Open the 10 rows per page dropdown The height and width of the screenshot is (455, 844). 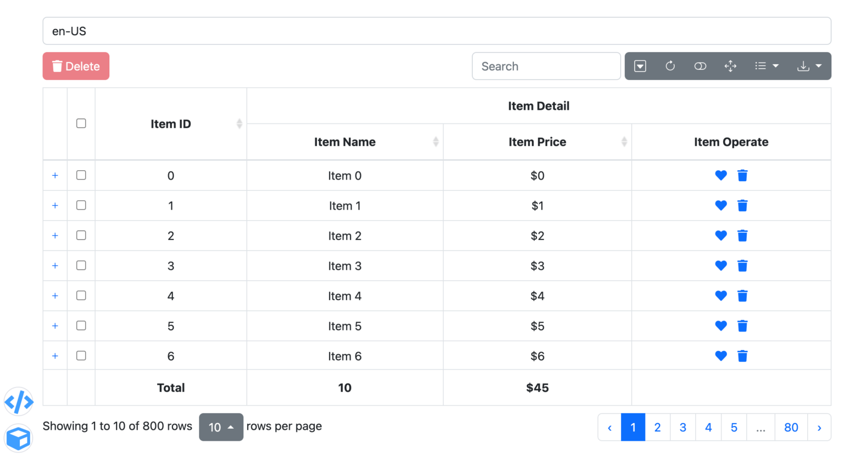pos(221,427)
